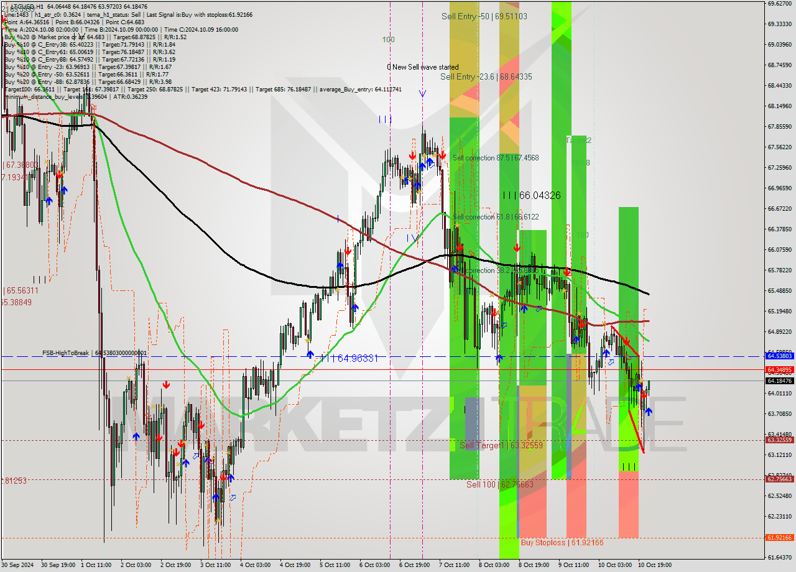Viewport: 796px width, 572px height.
Task: Click the 69.62370 price axis label
Action: coord(780,4)
